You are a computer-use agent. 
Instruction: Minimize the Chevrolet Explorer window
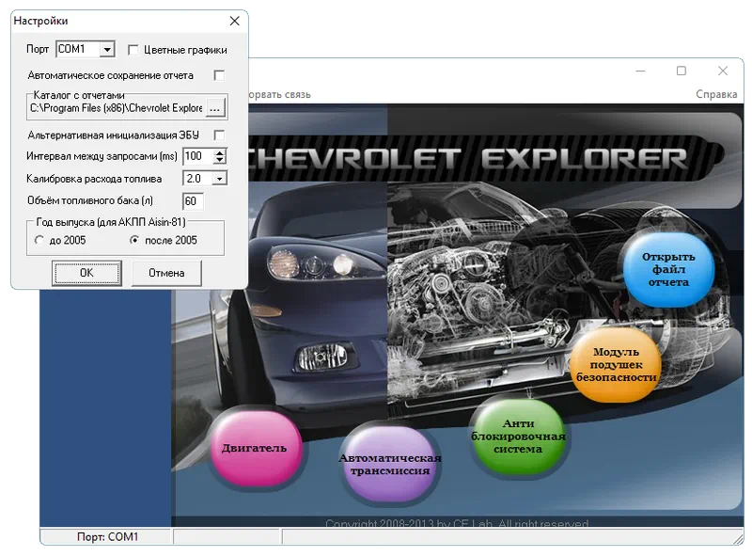(x=640, y=71)
